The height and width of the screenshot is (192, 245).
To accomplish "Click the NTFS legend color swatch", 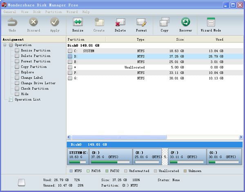I will (x=71, y=171).
